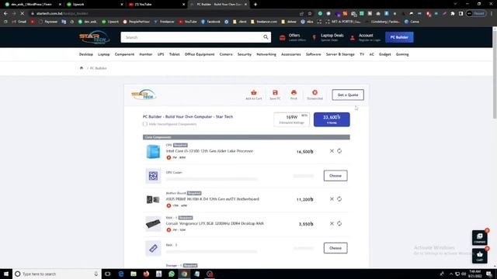Open the Security category menu
Image resolution: width=497 pixels, height=279 pixels.
(245, 54)
